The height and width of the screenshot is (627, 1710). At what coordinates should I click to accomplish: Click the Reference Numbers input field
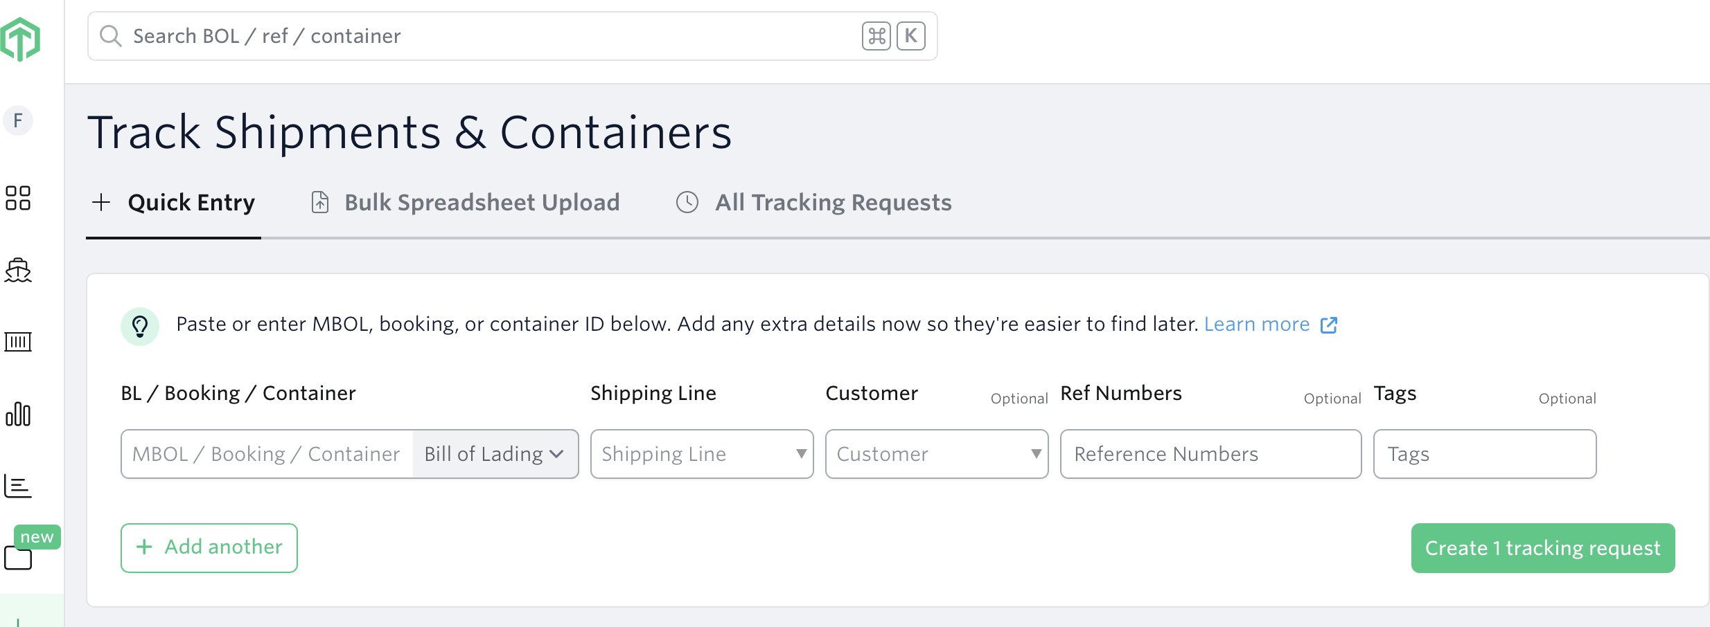click(1210, 454)
